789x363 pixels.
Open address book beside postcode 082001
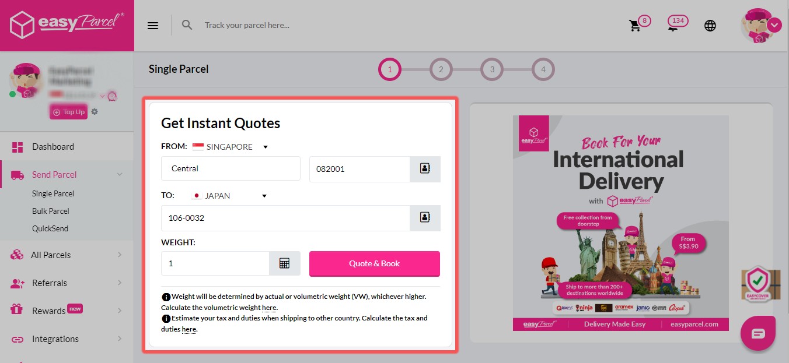coord(425,169)
